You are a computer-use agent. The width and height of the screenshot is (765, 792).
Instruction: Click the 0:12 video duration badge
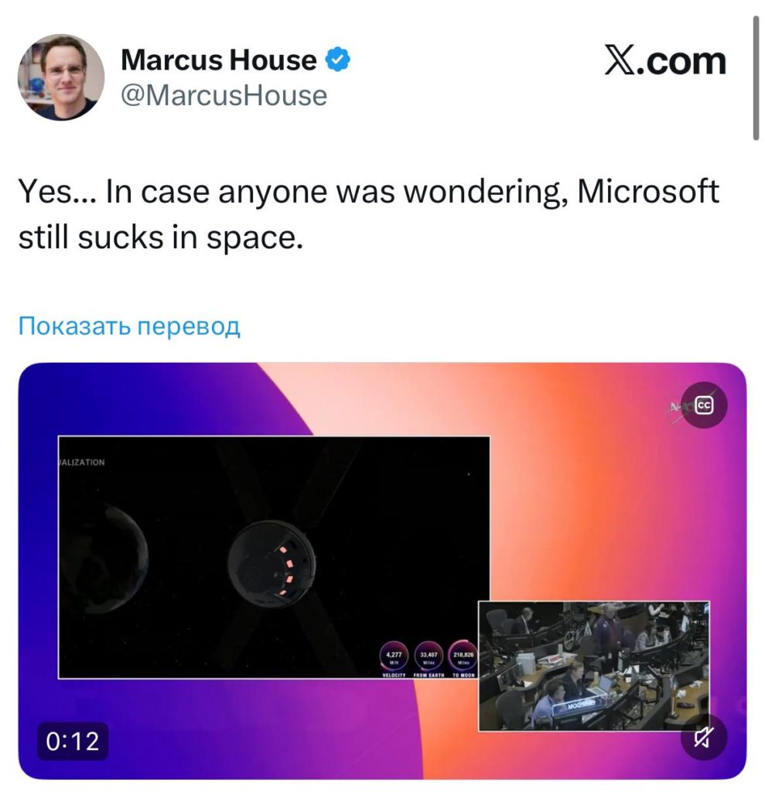[x=73, y=741]
